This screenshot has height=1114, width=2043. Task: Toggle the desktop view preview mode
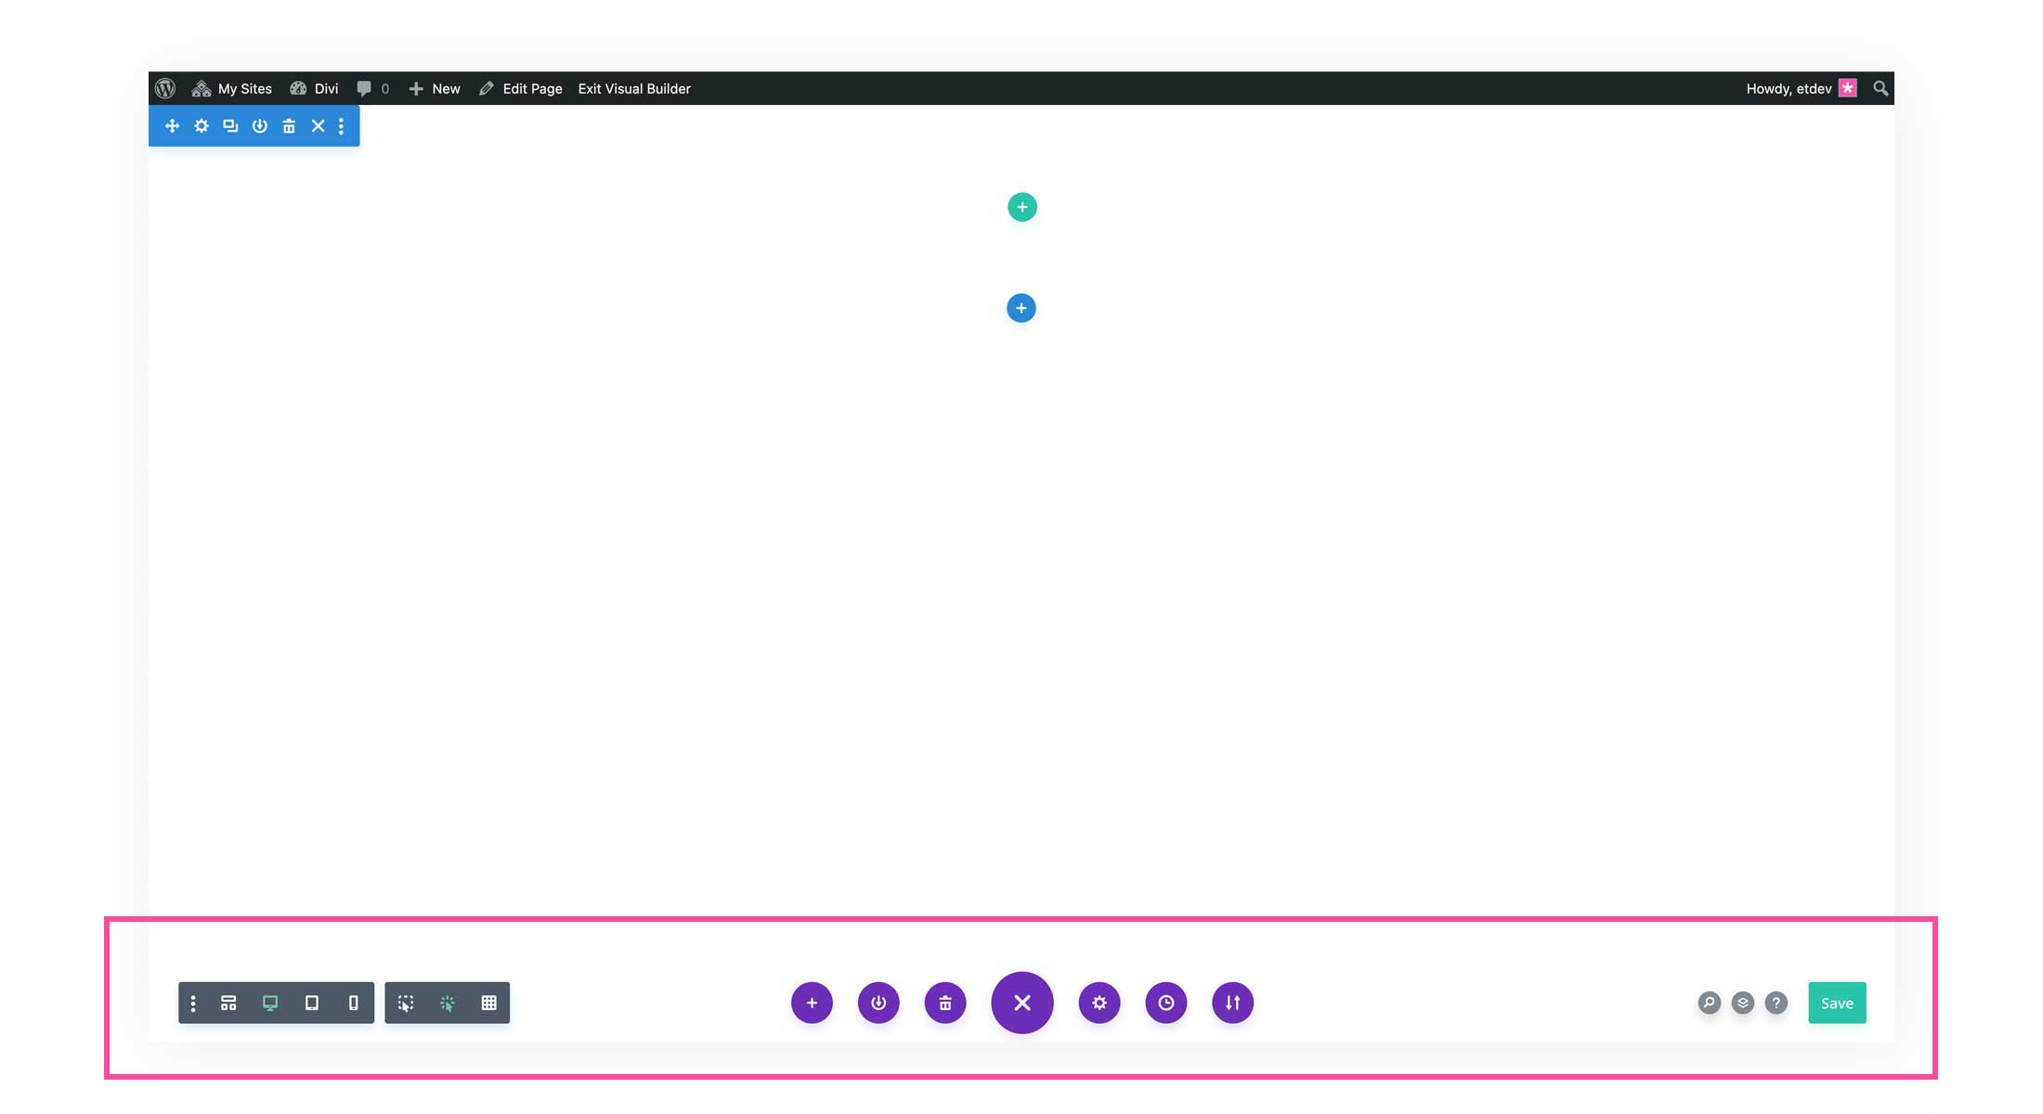coord(269,1003)
